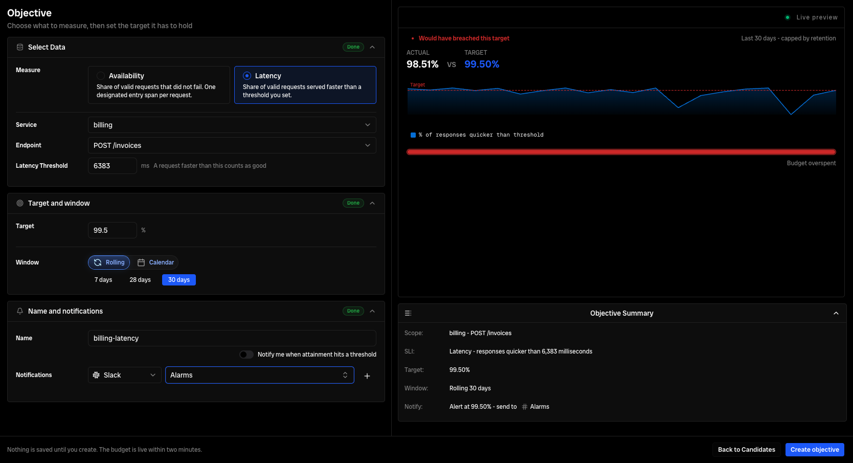Choose the 7 days window
Viewport: 853px width, 463px height.
(103, 280)
